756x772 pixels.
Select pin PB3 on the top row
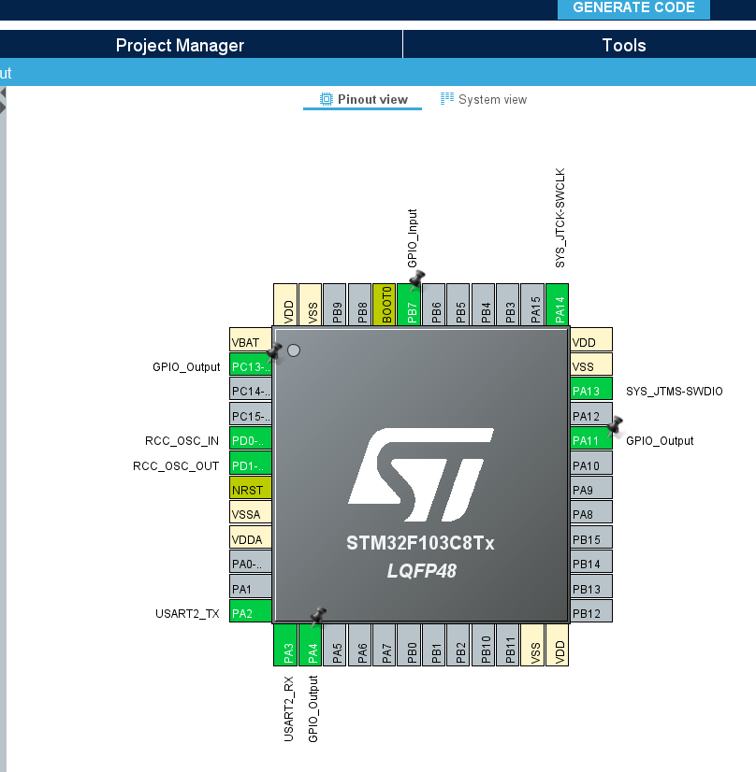pos(508,305)
